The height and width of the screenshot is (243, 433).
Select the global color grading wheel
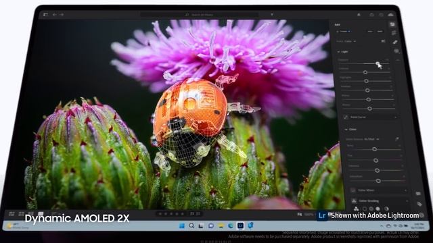tap(386, 209)
